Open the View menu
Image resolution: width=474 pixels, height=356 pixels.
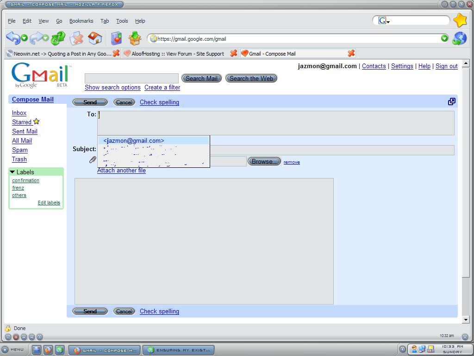point(44,21)
